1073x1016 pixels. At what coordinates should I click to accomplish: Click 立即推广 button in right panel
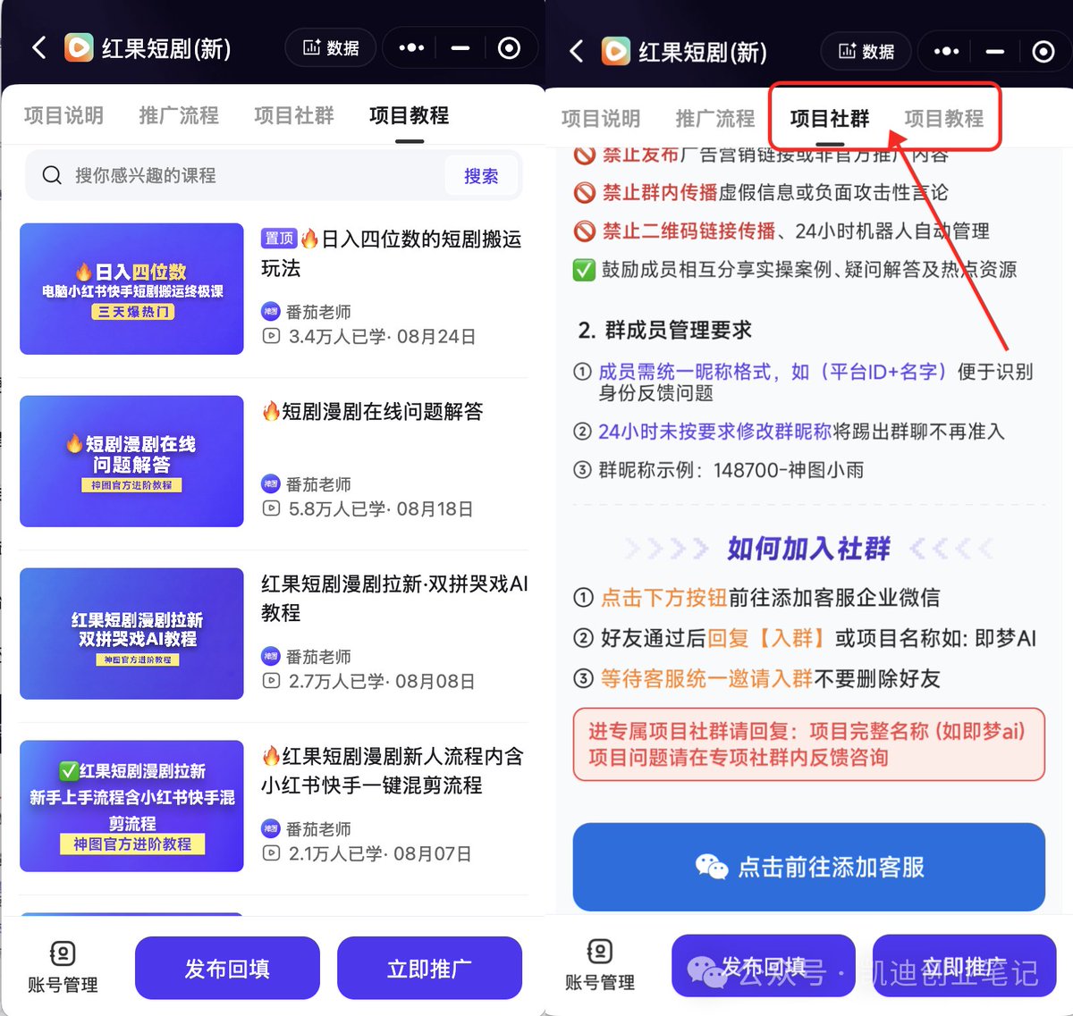pos(964,966)
